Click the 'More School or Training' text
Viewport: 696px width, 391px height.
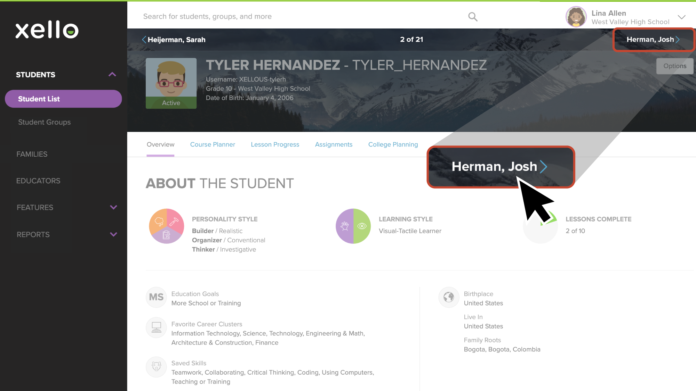[206, 303]
